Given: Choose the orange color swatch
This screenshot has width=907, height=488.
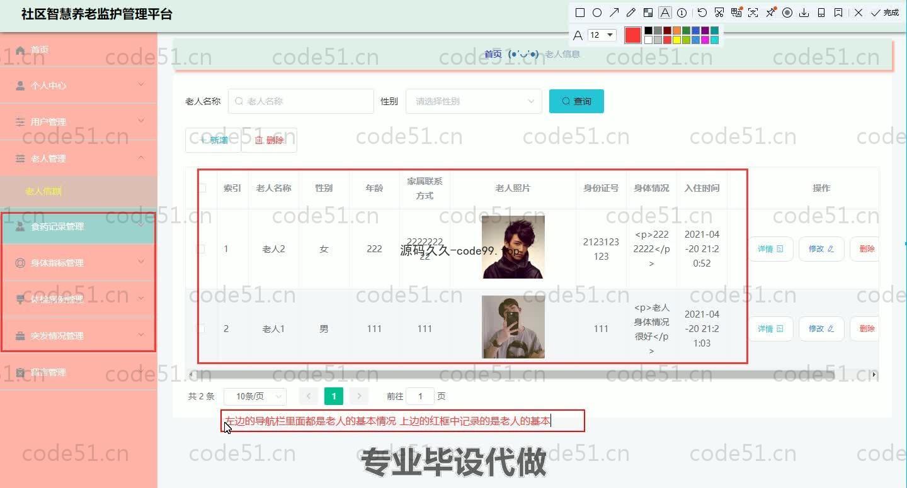Looking at the screenshot, I should pyautogui.click(x=676, y=30).
